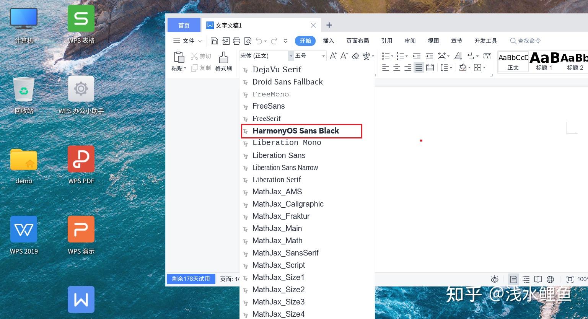Toggle justify alignment
The height and width of the screenshot is (319, 588).
(419, 68)
